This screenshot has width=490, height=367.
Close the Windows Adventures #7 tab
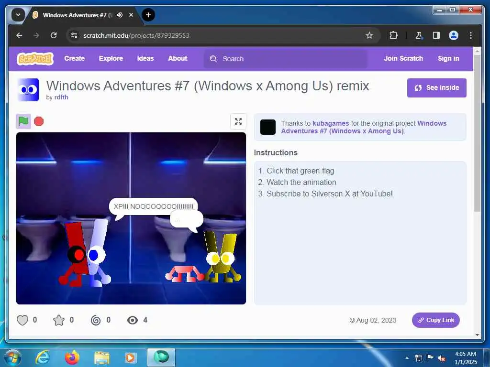click(x=131, y=15)
